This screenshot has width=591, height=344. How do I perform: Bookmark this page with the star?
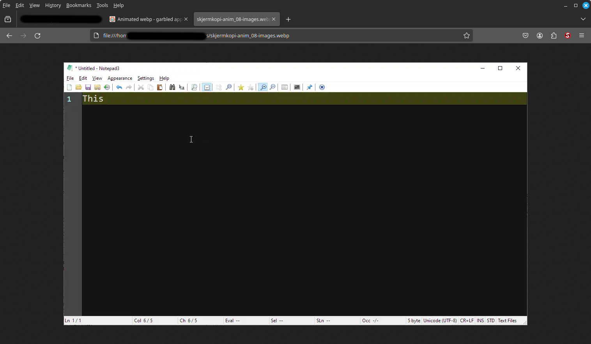[x=467, y=35]
